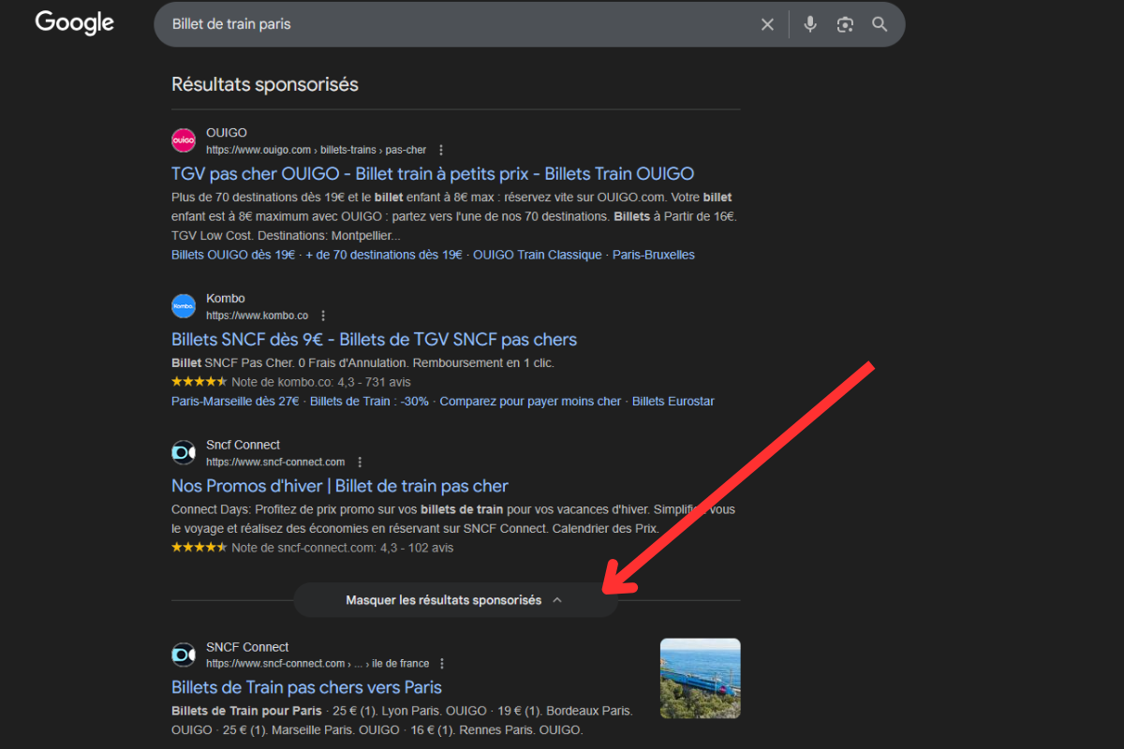
Task: Open three-dot menu beside Kombo URL
Action: 323,316
